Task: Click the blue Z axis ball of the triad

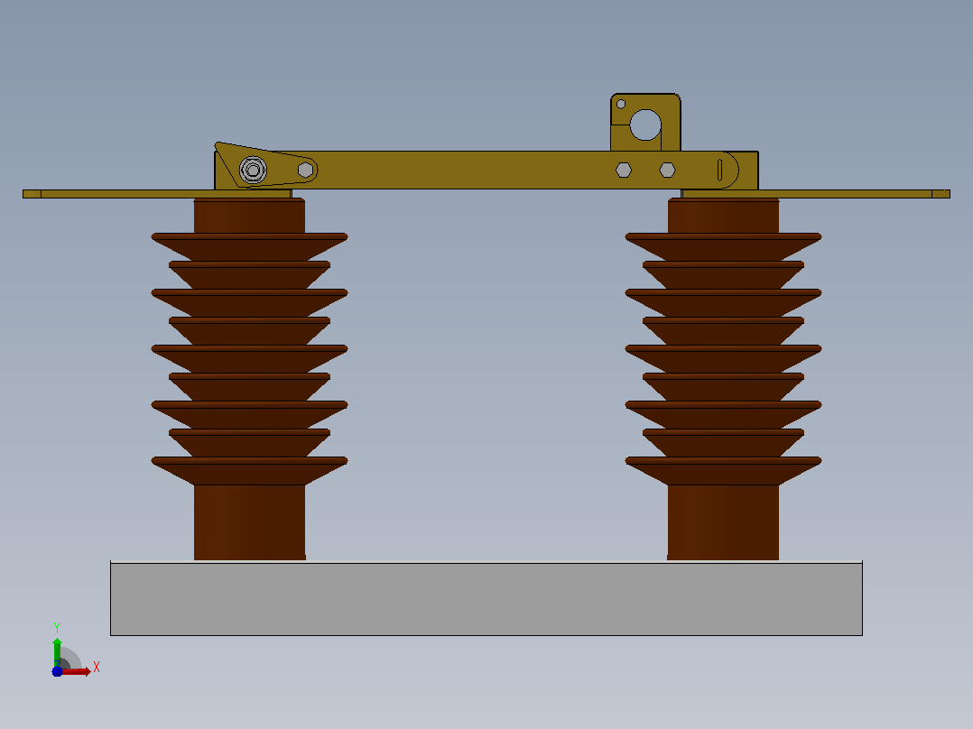Action: pos(57,672)
